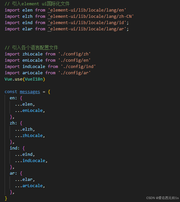Click the en: key in messages

tap(13, 98)
